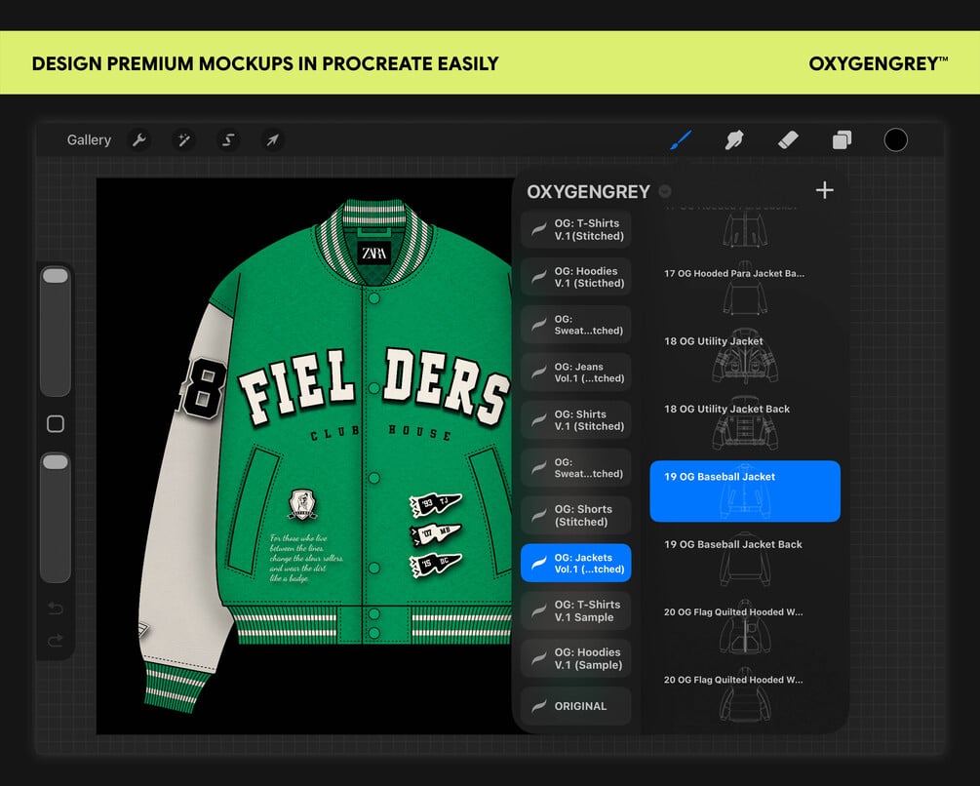
Task: Select OG: Jackets Vol.1 brush set
Action: [x=575, y=563]
